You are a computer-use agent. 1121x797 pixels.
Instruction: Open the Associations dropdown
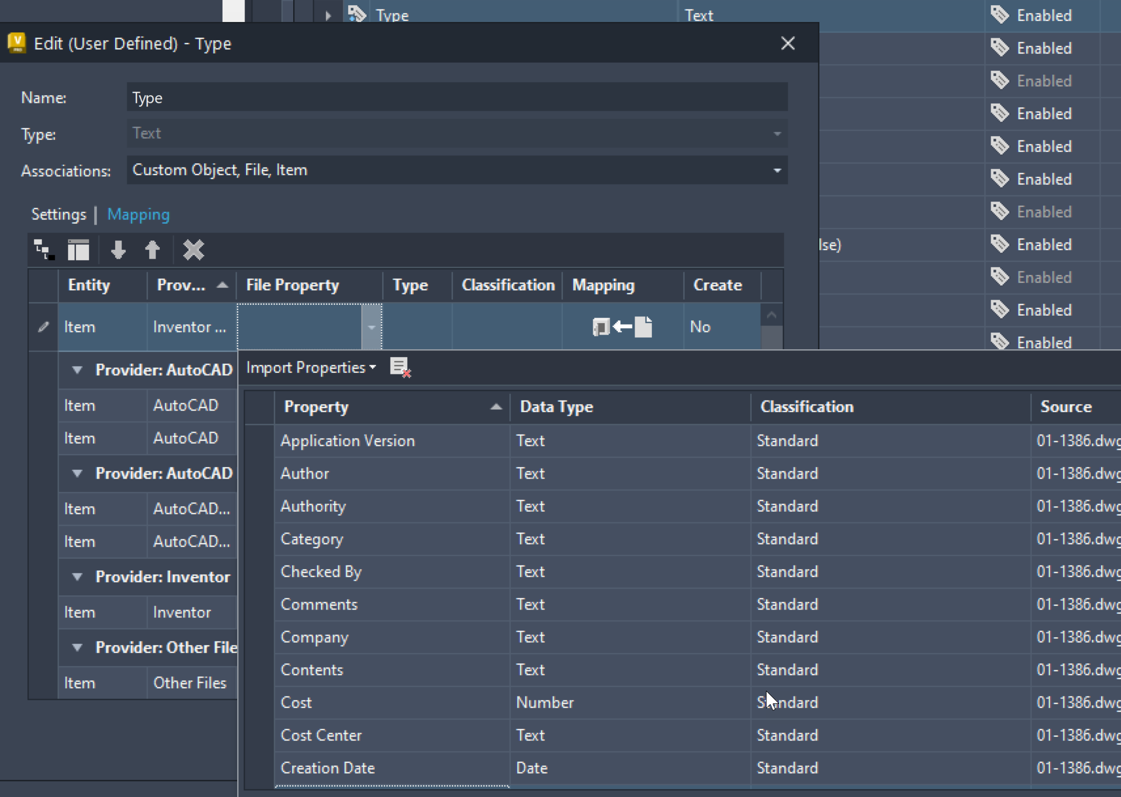(x=777, y=170)
